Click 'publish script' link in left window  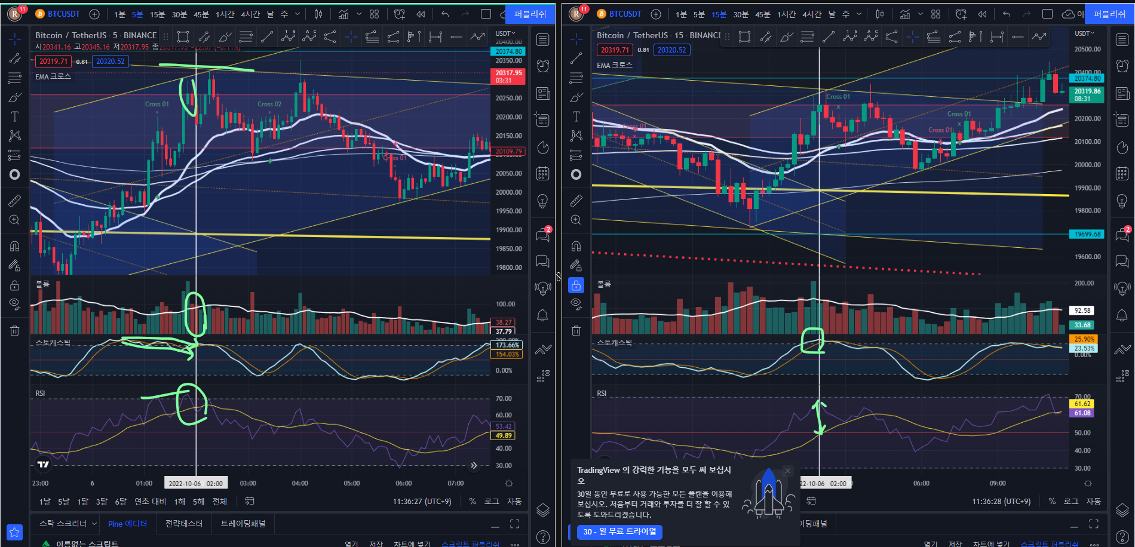tap(470, 543)
